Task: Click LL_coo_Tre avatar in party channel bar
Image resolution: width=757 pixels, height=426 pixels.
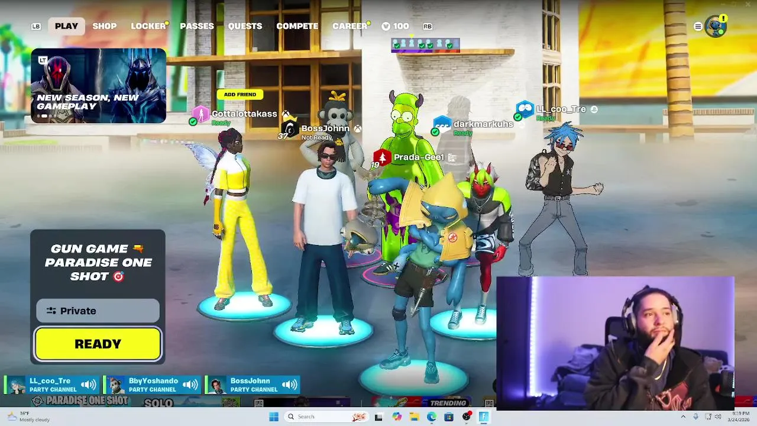Action: click(17, 385)
